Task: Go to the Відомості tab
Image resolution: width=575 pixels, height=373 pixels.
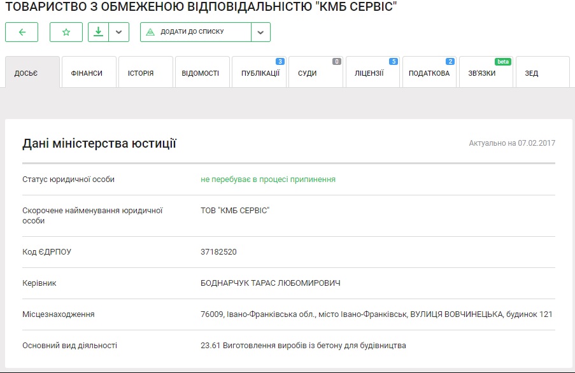Action: (x=201, y=73)
